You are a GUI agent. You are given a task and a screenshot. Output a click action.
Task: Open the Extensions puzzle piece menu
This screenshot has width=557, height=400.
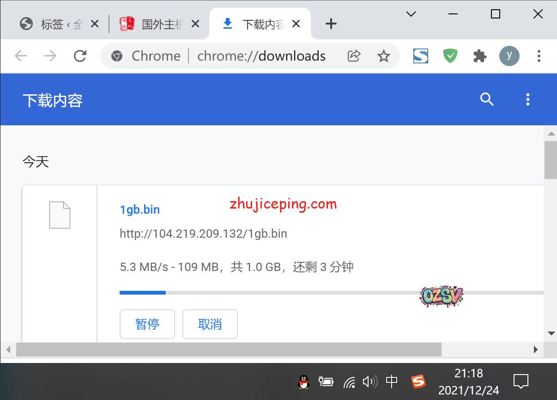(480, 56)
